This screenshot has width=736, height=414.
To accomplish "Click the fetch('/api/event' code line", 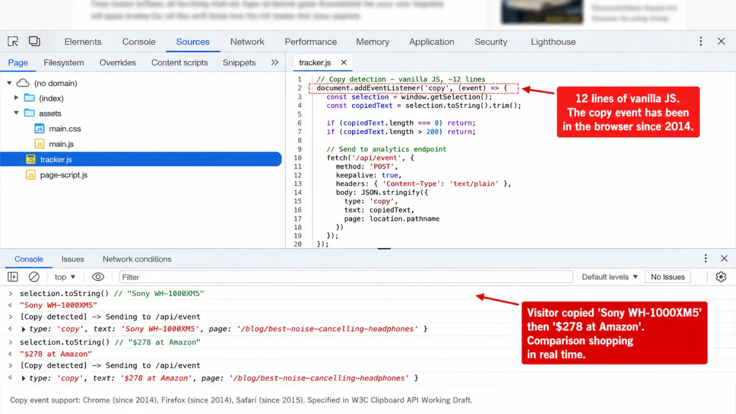I will pyautogui.click(x=371, y=158).
